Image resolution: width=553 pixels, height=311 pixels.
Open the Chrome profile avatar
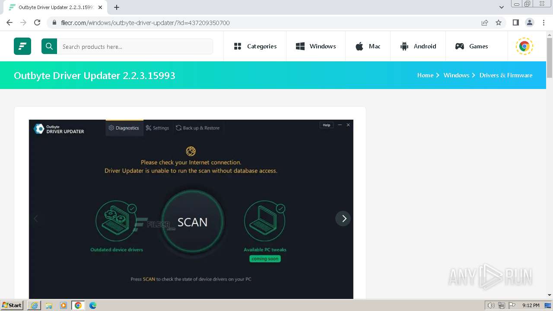point(530,22)
